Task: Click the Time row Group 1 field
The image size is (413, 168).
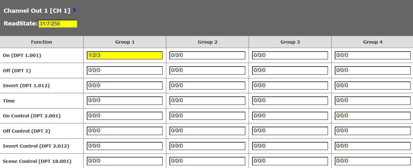Action: [x=125, y=101]
